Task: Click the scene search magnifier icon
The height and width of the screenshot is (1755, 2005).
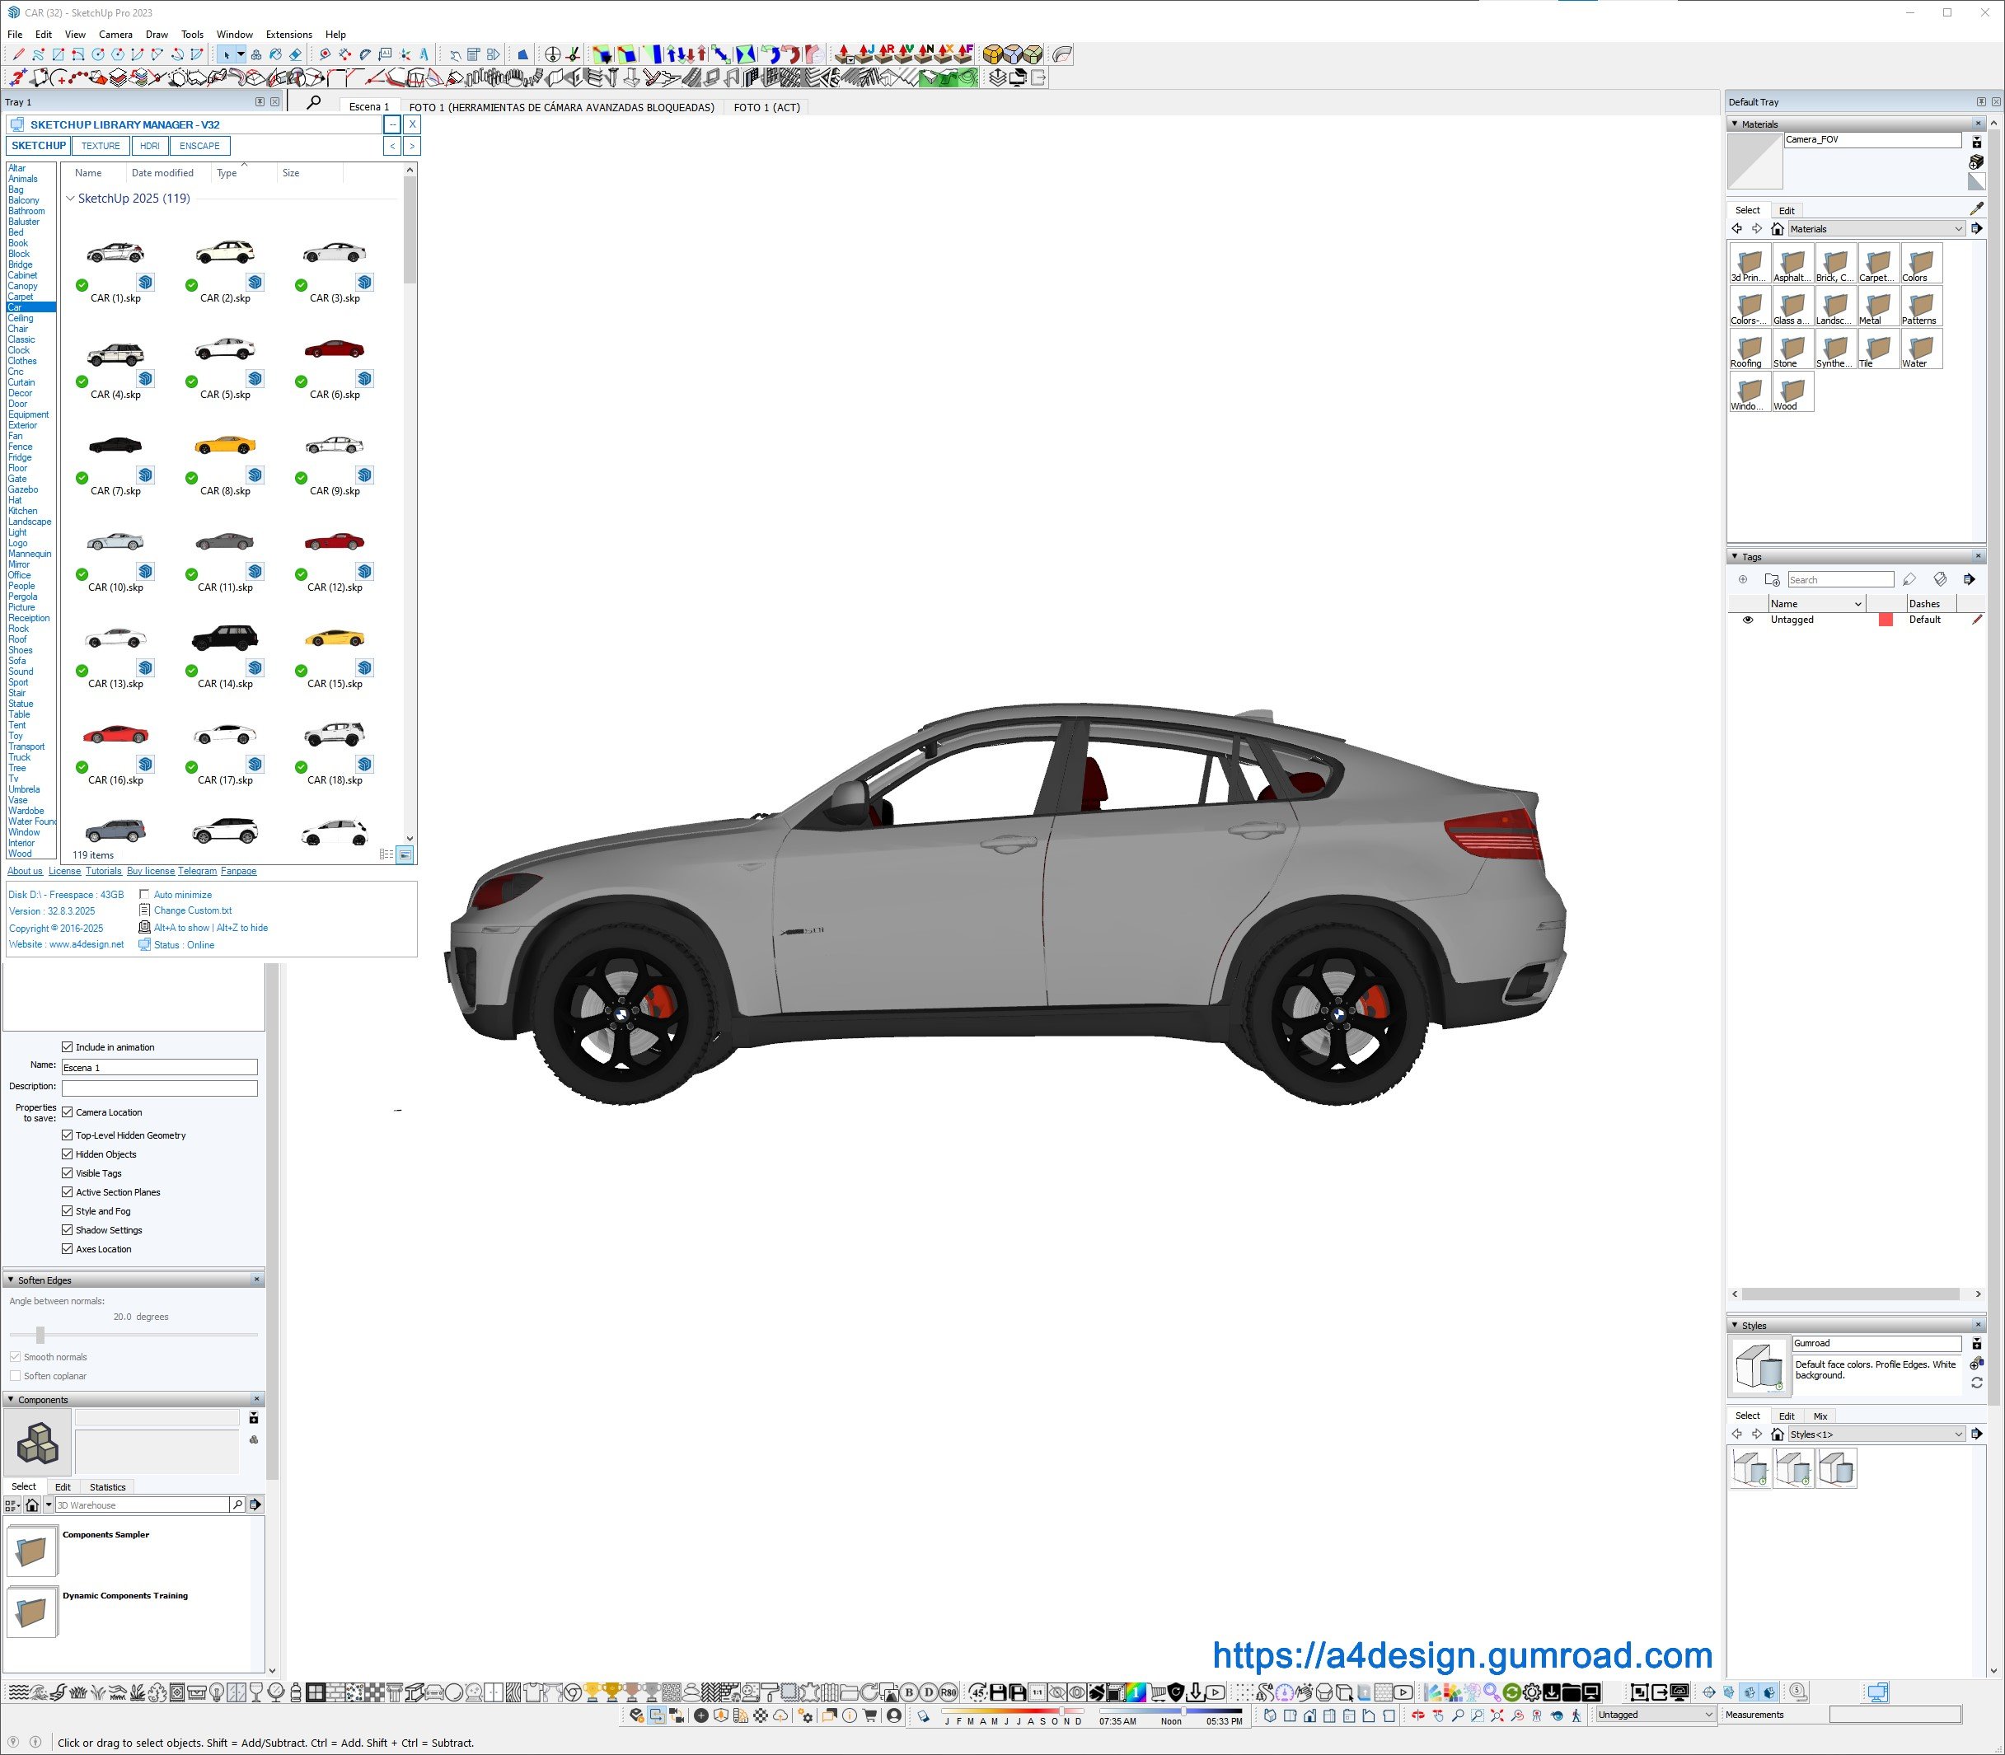Action: coord(313,103)
